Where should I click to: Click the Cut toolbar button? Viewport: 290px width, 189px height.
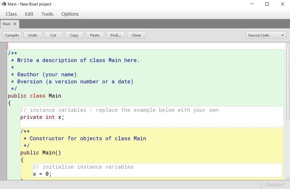tap(54, 35)
